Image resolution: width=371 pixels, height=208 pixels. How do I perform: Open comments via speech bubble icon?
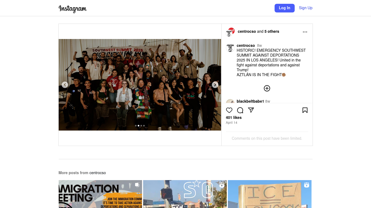[240, 110]
